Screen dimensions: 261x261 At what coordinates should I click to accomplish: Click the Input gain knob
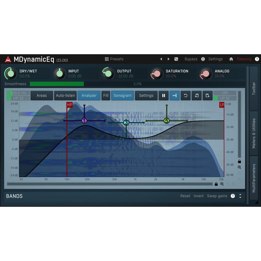point(59,73)
